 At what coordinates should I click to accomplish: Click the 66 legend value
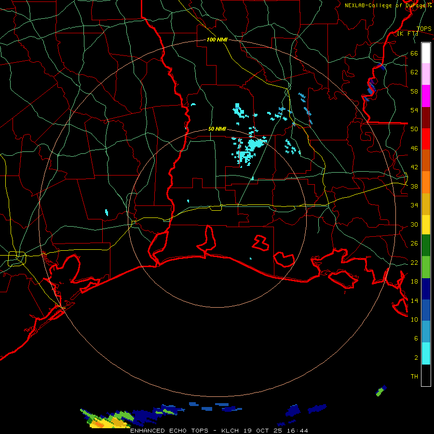coord(414,53)
